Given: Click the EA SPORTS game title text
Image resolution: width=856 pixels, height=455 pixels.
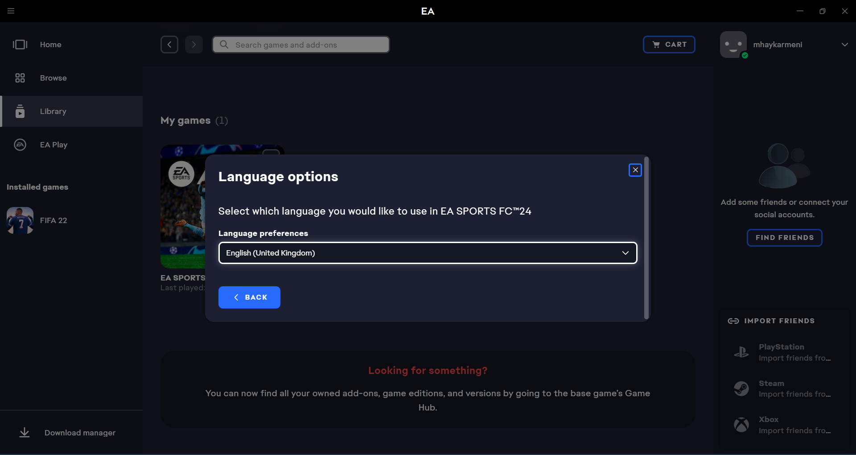Looking at the screenshot, I should click(x=183, y=278).
